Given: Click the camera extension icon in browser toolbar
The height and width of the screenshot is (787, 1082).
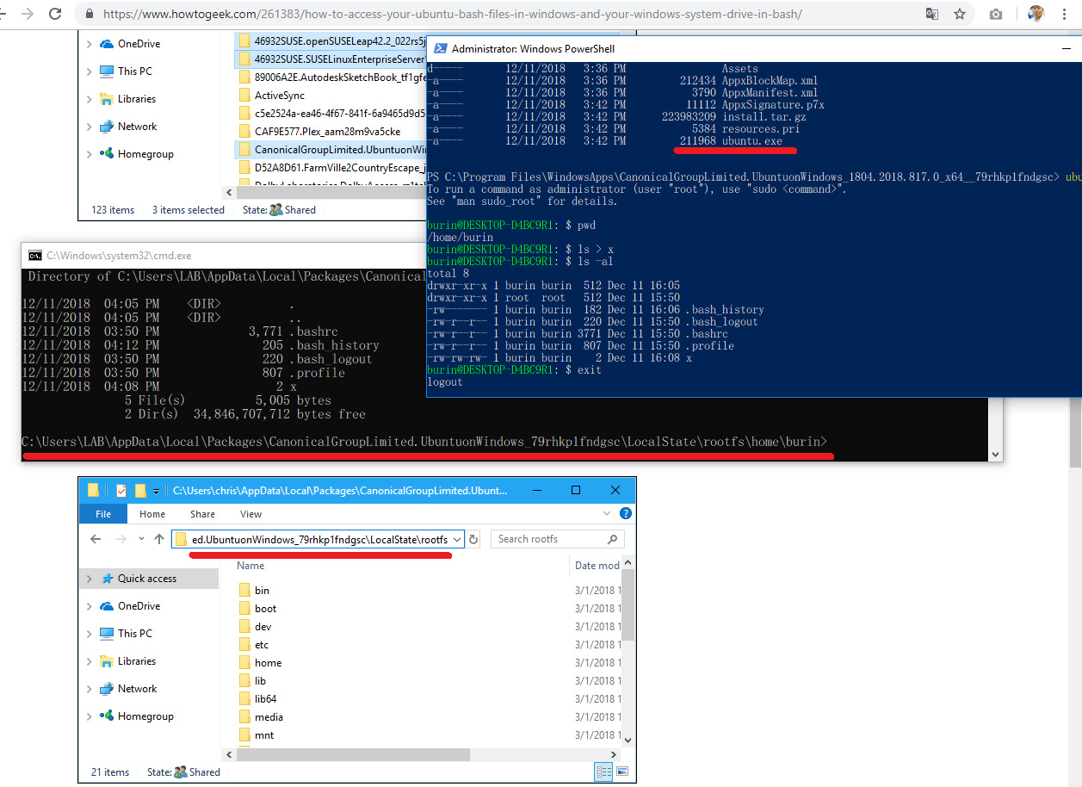Looking at the screenshot, I should click(996, 15).
